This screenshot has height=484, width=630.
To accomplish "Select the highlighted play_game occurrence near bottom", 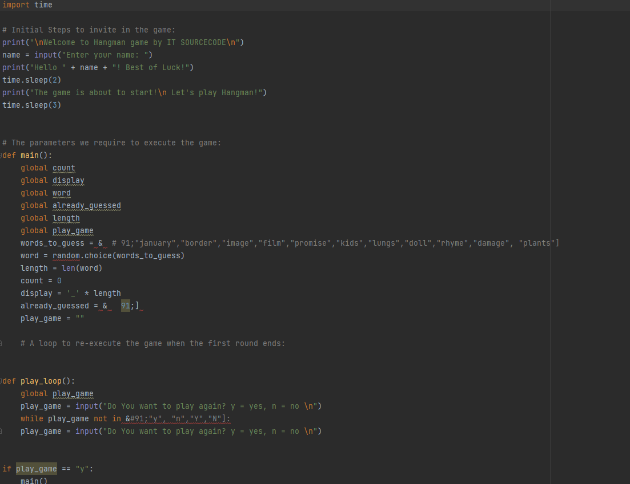I will (x=36, y=469).
